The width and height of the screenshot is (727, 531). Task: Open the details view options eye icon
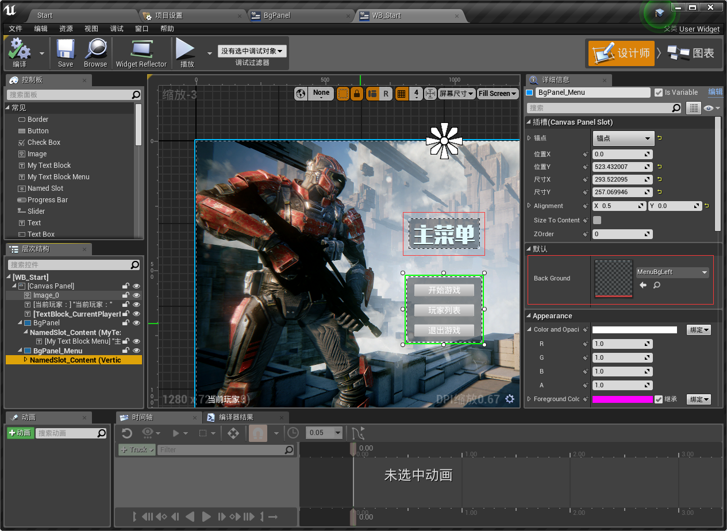pos(711,108)
